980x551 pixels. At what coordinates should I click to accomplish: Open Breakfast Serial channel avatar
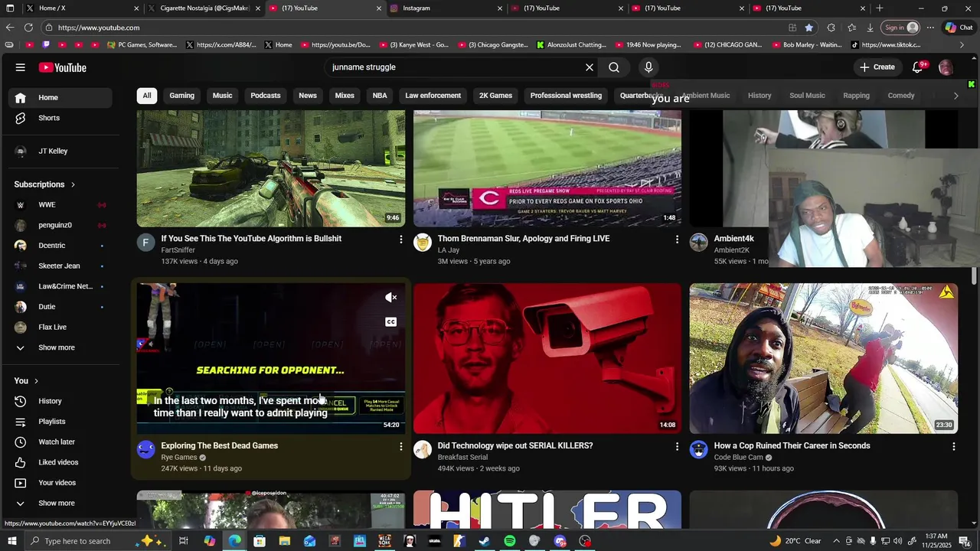423,449
